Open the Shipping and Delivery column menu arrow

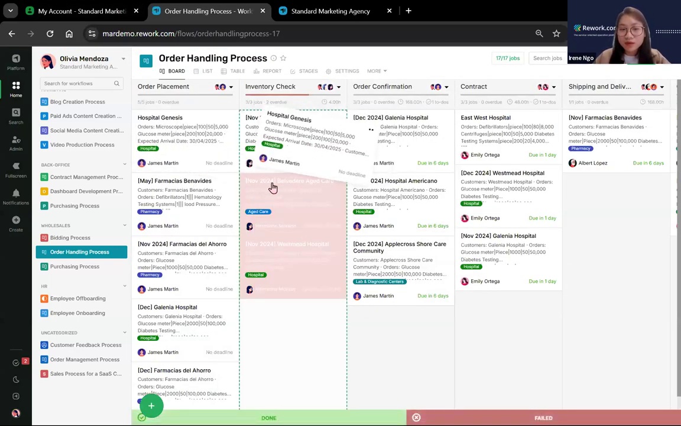[662, 87]
